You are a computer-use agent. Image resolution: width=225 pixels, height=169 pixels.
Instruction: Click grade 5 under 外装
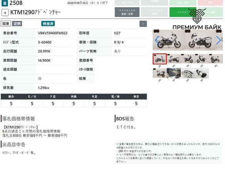click(74, 104)
